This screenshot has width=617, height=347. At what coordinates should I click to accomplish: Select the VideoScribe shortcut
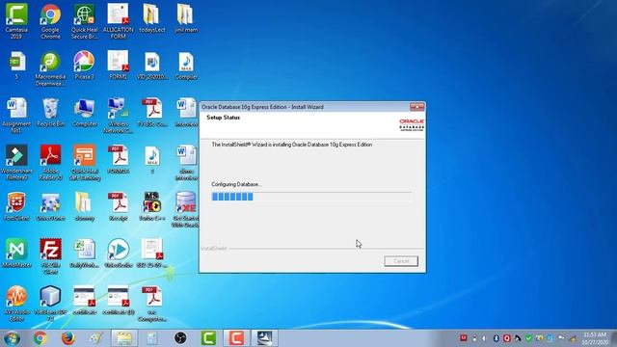118,254
